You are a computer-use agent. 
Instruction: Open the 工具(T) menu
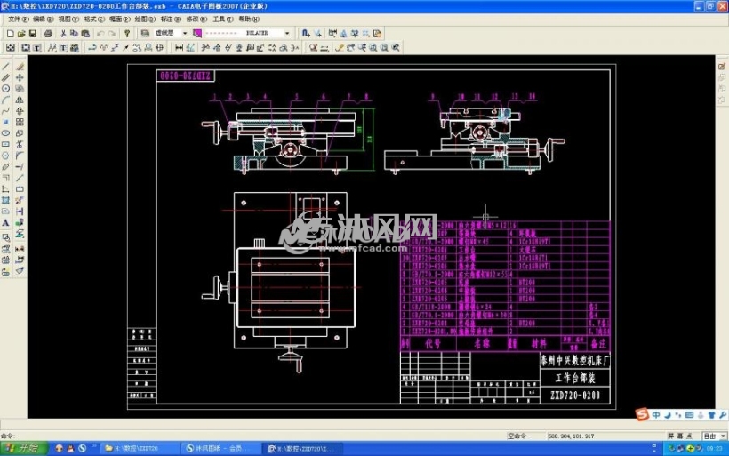(x=223, y=19)
